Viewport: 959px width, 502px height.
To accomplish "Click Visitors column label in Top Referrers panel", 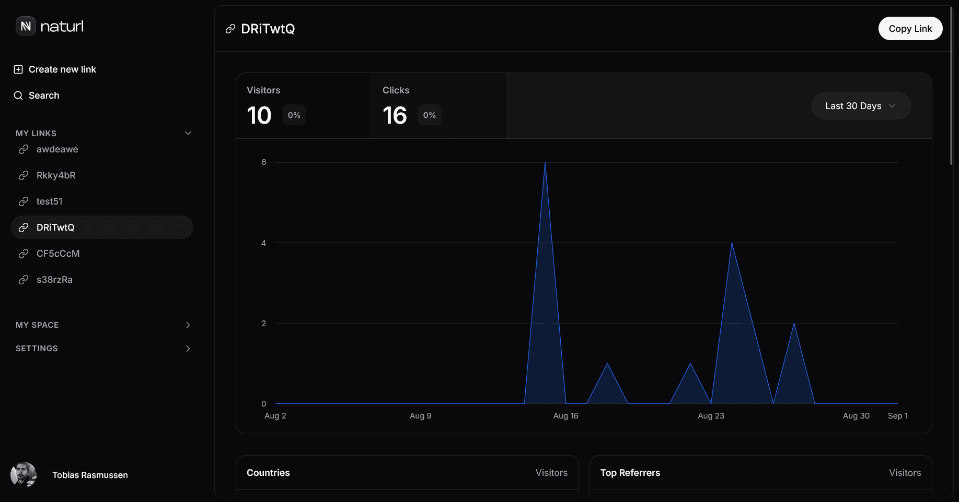I will [x=905, y=473].
